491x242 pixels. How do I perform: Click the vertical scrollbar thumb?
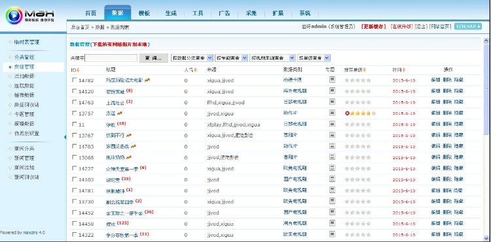(486, 89)
